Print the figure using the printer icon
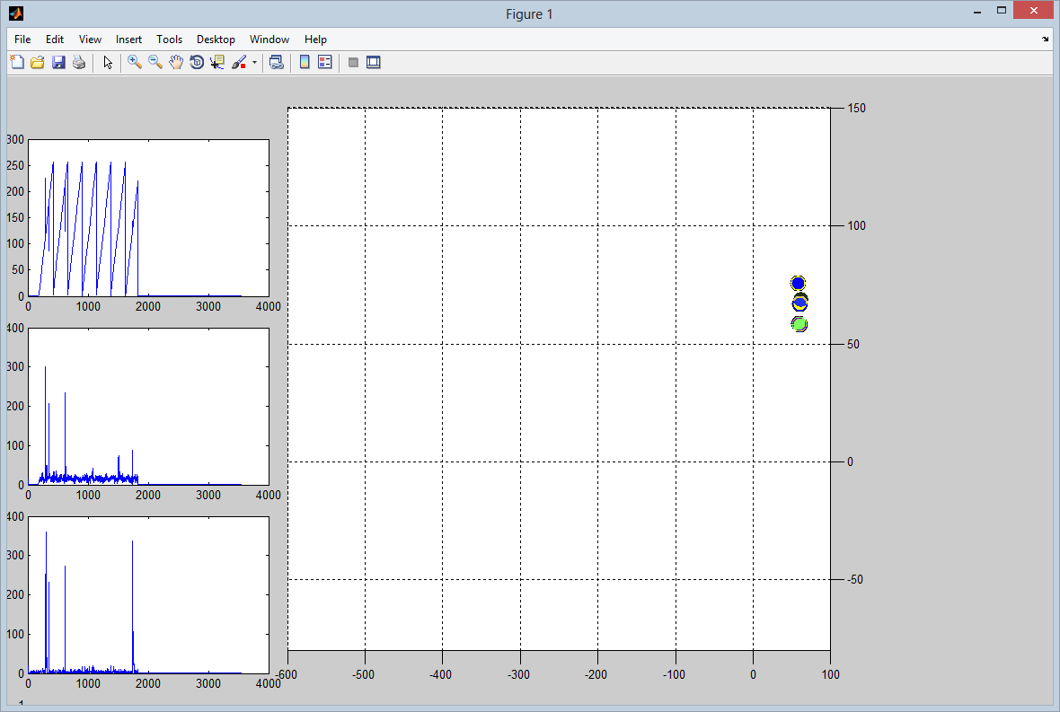 [79, 62]
